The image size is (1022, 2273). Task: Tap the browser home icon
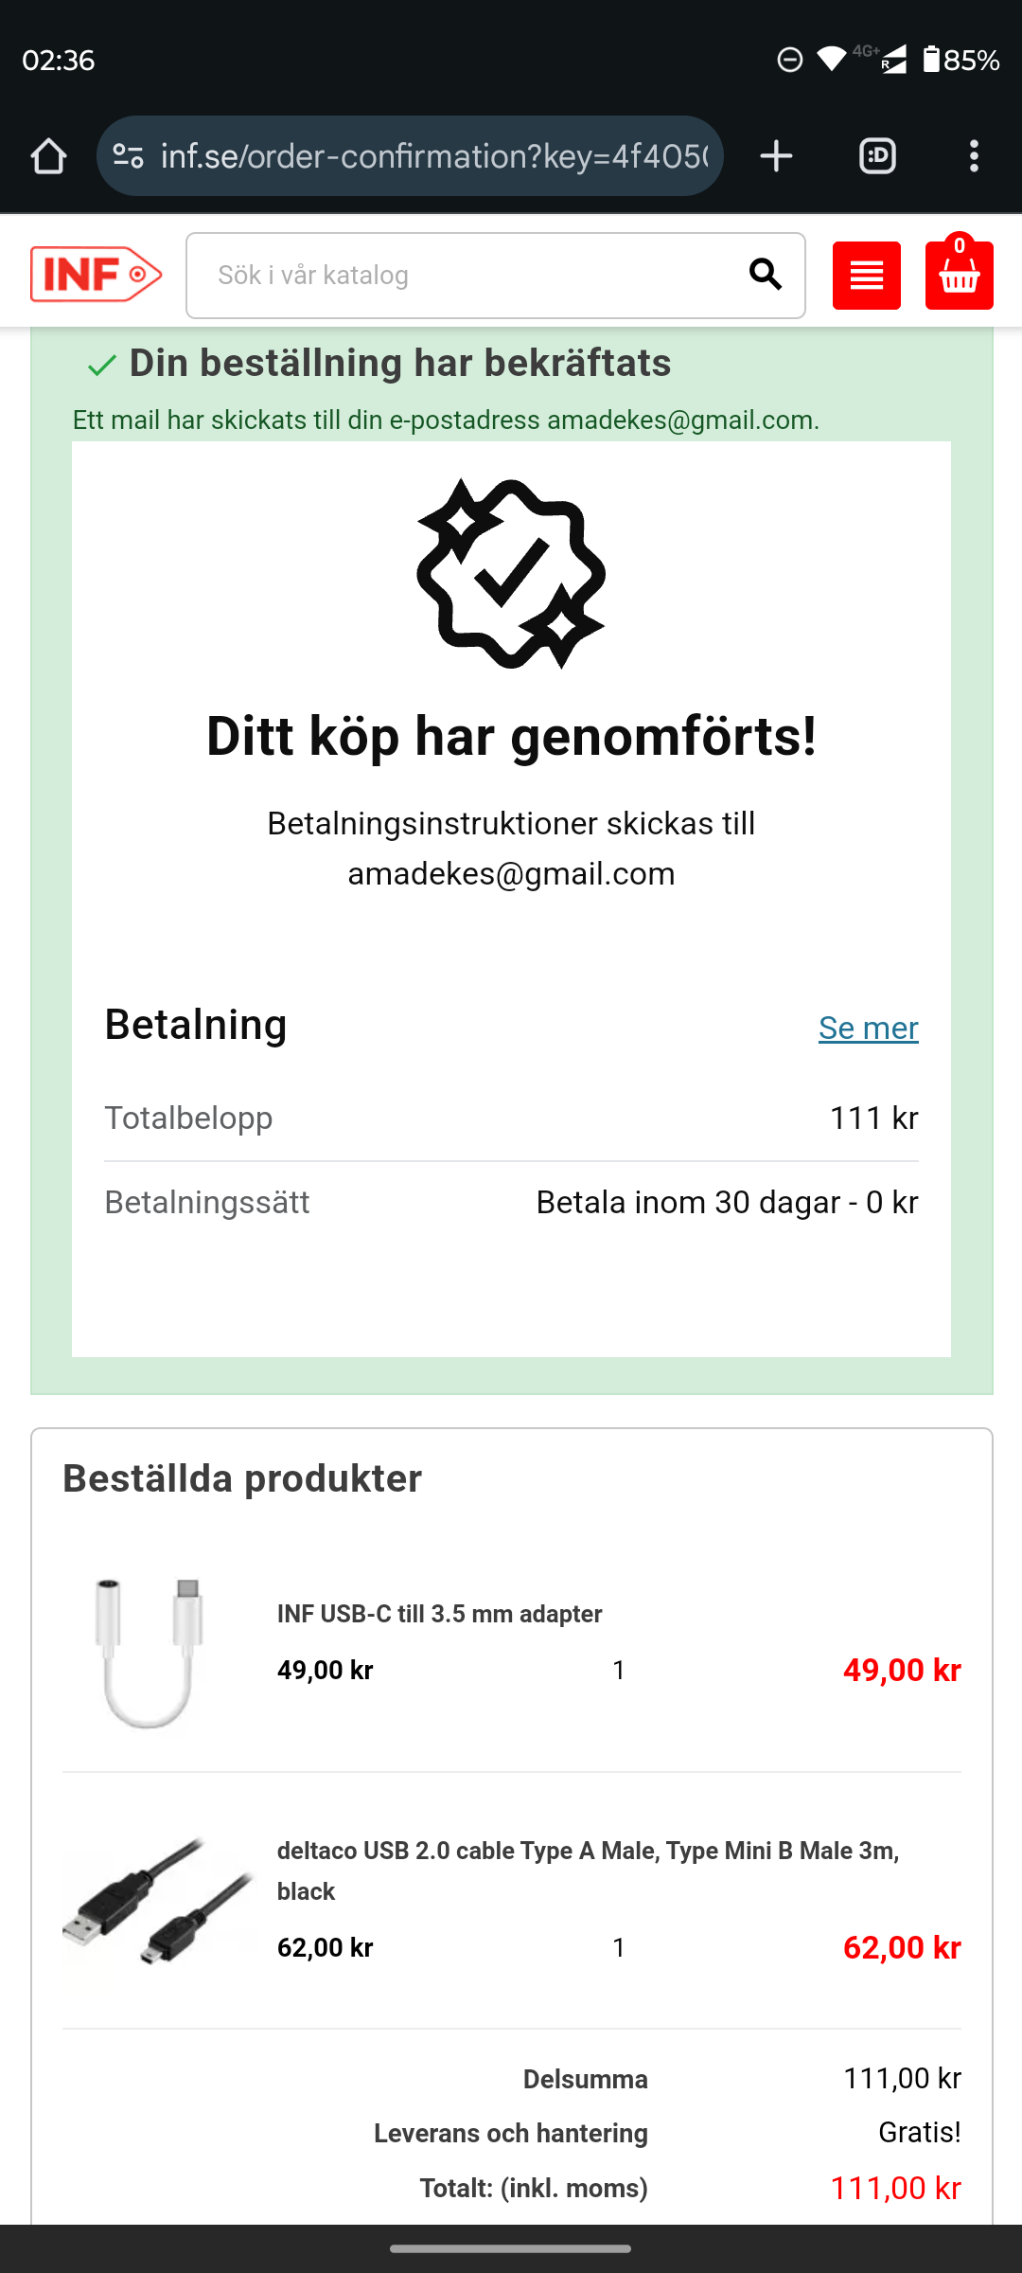pos(48,156)
